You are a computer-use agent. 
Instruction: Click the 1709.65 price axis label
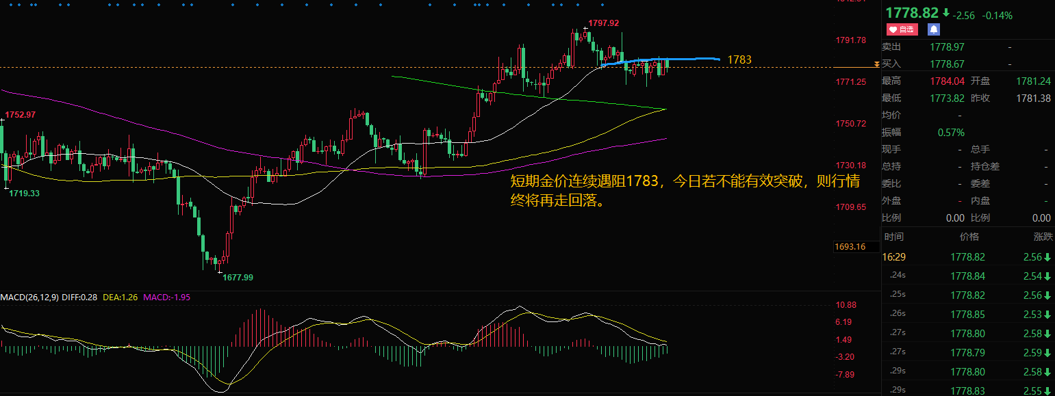pyautogui.click(x=851, y=207)
